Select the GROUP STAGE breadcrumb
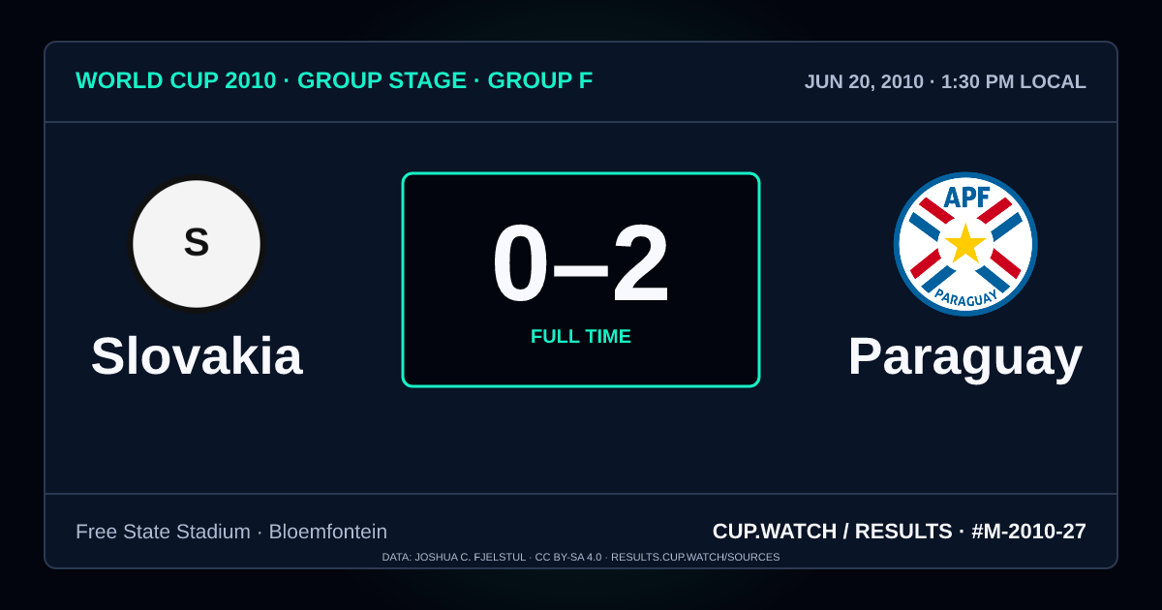1162x610 pixels. tap(382, 80)
